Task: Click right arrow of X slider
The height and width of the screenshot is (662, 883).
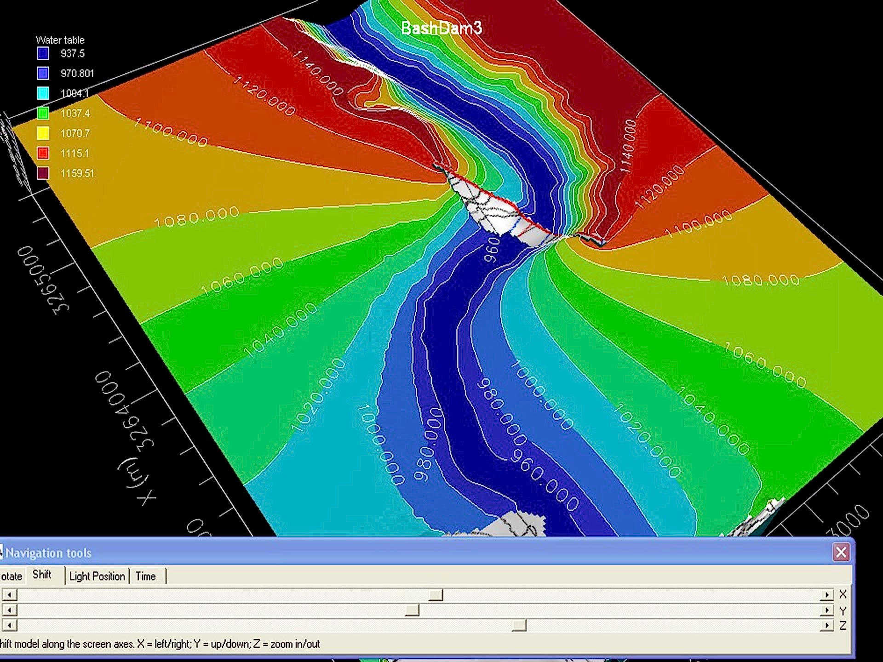Action: click(827, 595)
